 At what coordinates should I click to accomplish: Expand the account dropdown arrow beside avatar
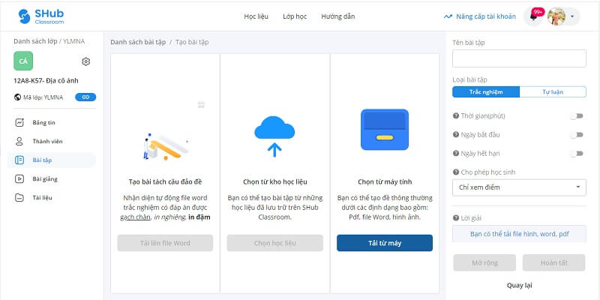tap(572, 16)
